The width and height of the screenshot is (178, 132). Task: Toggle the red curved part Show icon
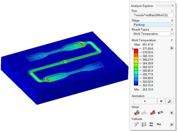point(153,113)
